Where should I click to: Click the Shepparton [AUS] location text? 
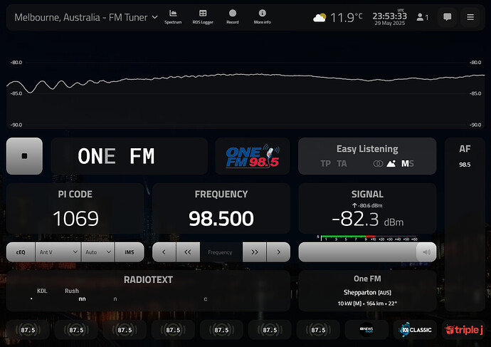367,292
